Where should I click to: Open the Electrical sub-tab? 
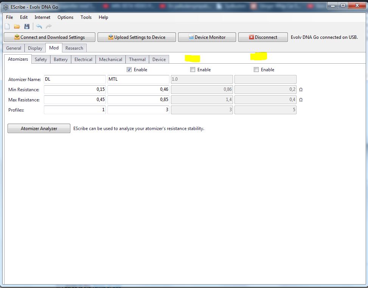(83, 60)
